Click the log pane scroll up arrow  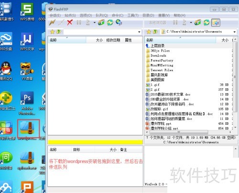(236, 149)
